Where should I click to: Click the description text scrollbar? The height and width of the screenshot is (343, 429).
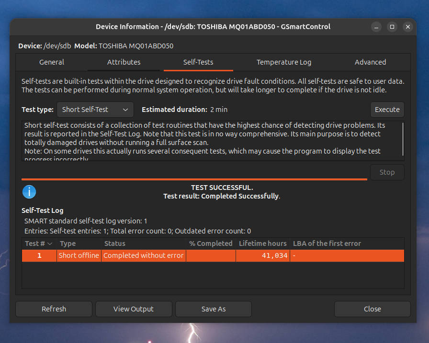(x=404, y=139)
